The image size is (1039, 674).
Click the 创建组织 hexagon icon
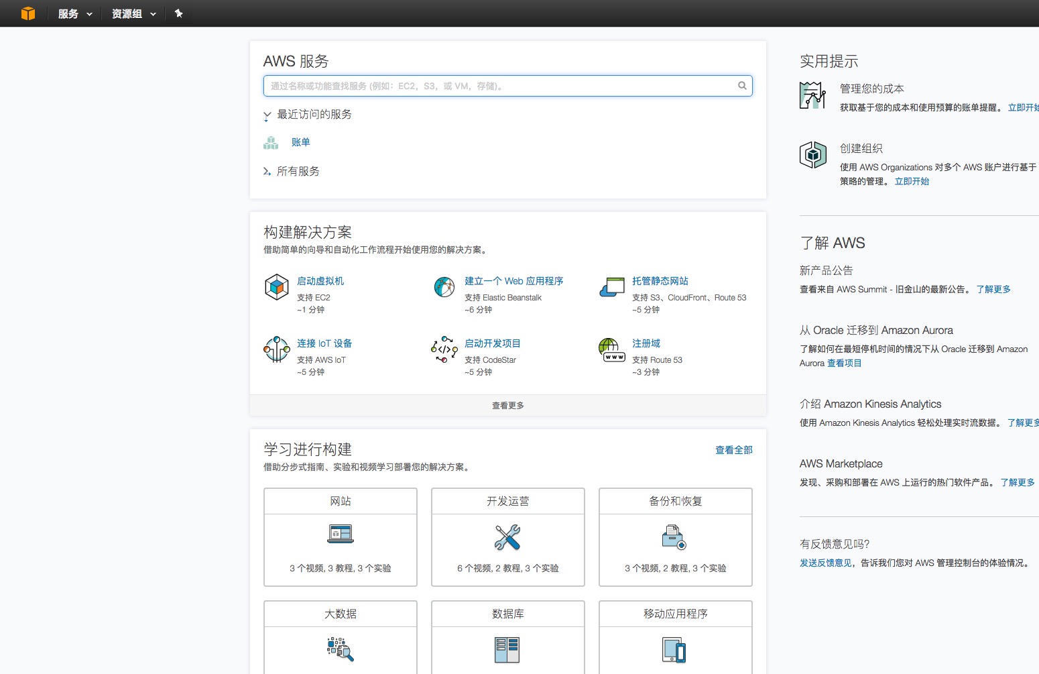tap(813, 155)
